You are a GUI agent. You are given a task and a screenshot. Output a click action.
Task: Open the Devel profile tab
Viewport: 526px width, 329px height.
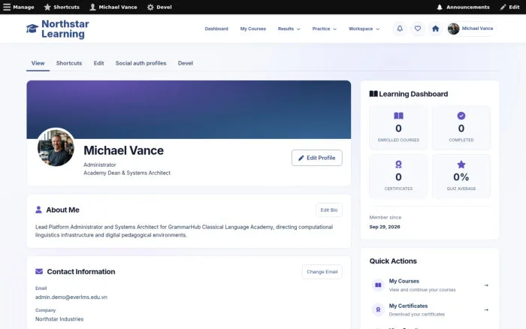(185, 63)
